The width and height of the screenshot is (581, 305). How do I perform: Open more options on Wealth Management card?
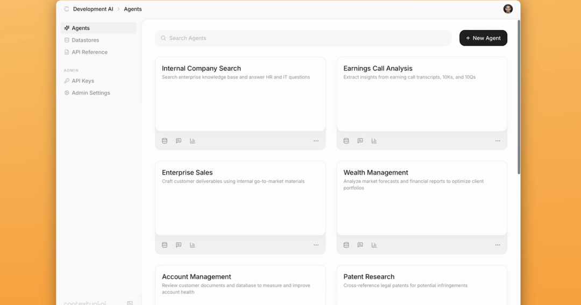(x=498, y=245)
